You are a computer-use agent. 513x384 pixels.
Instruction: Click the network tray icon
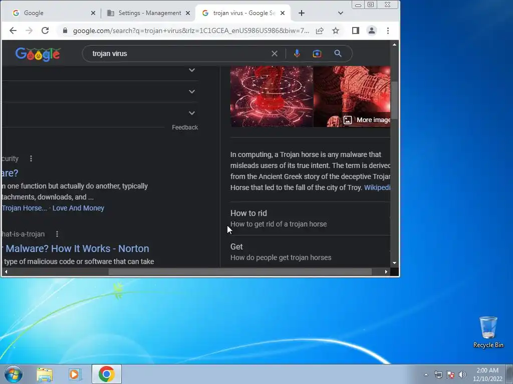pyautogui.click(x=438, y=374)
